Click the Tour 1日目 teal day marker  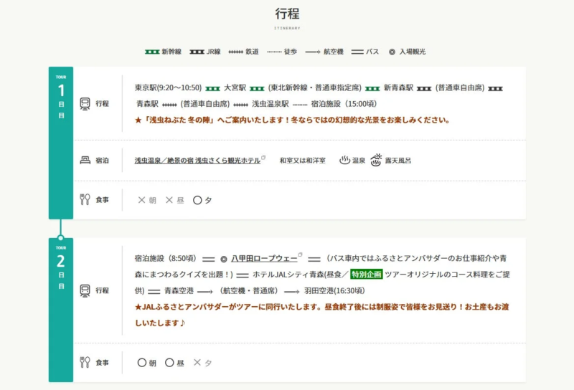tap(61, 143)
